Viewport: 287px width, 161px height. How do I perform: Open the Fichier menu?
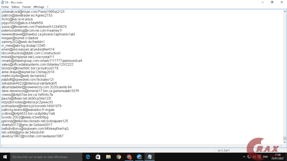[x=5, y=7]
